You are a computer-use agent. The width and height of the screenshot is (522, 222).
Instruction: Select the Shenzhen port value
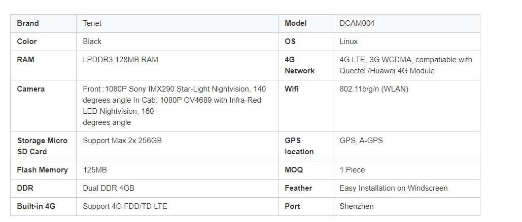click(x=357, y=206)
